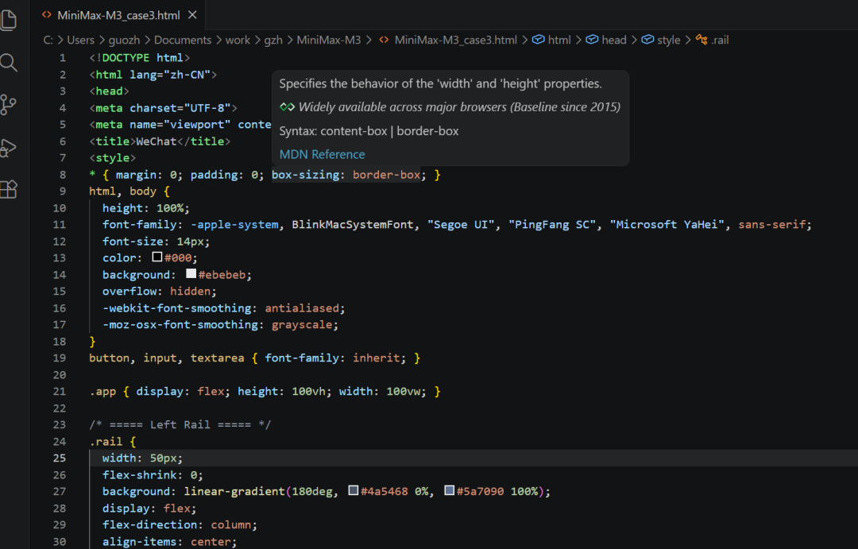Click 'linear-gradient' on line 27
This screenshot has height=549, width=858.
234,492
